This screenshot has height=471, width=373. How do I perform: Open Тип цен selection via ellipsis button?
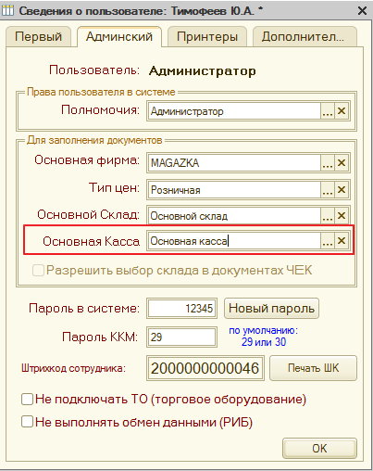pos(328,189)
